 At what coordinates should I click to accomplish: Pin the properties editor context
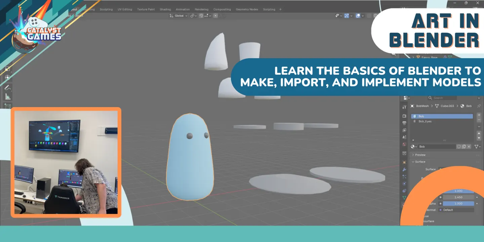tap(479, 106)
